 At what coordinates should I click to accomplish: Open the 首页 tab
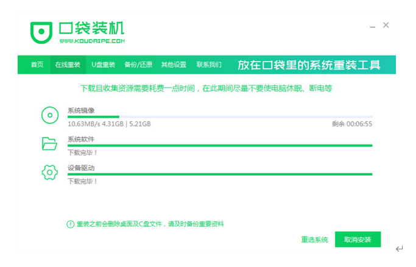(37, 65)
